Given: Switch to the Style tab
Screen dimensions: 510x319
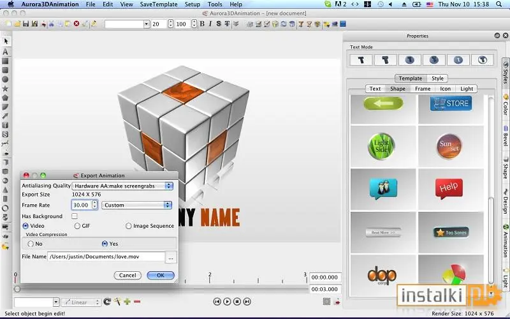Looking at the screenshot, I should (x=437, y=78).
